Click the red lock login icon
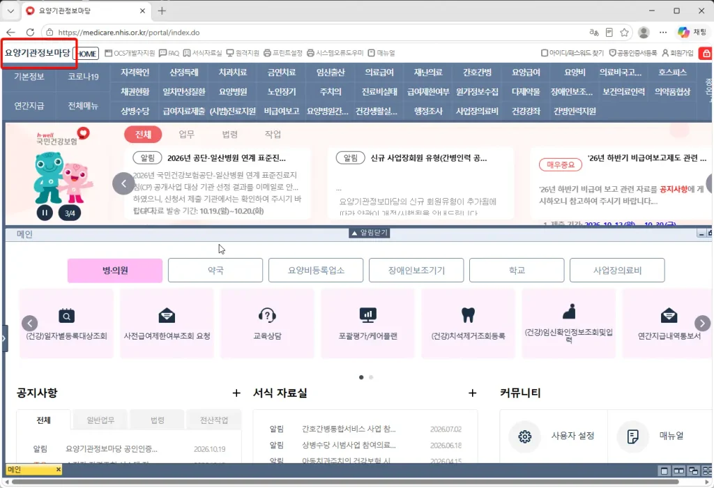 706,53
